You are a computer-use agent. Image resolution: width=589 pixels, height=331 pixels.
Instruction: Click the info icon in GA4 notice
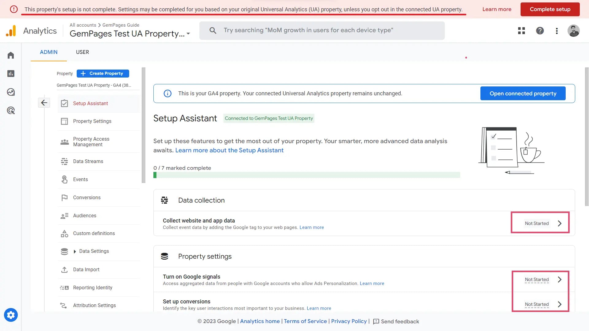(x=167, y=93)
